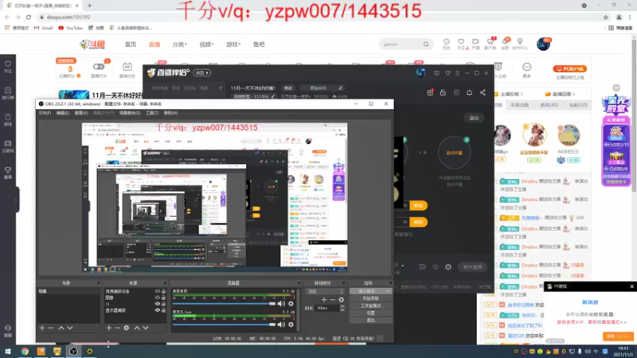Expand the Douyu left sidebar collapse handle
637x358 pixels.
[x=16, y=200]
